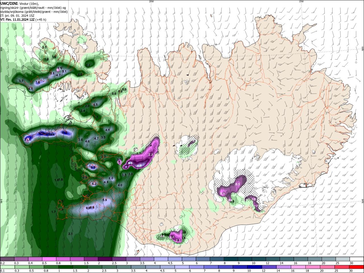Pick the dark navy swatch on the rain scale
The height and width of the screenshot is (273, 364).
pos(254,267)
